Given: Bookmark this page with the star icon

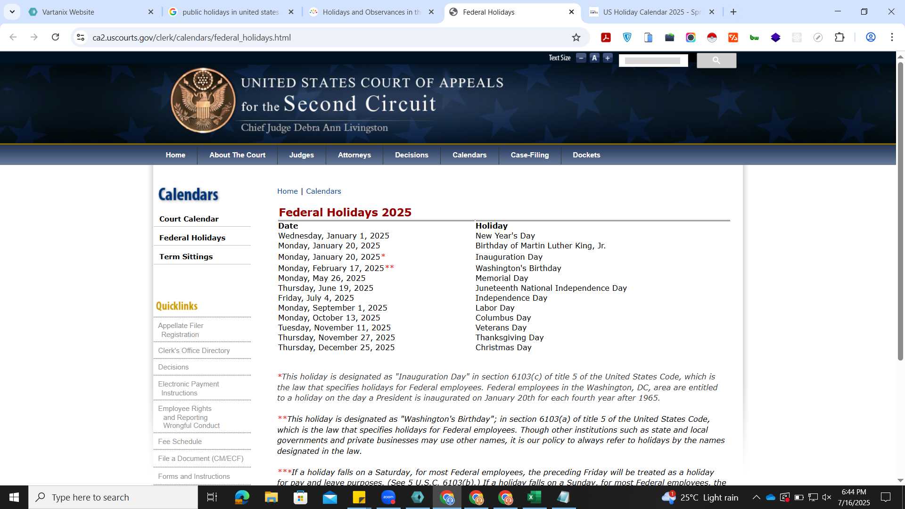Looking at the screenshot, I should pos(576,37).
